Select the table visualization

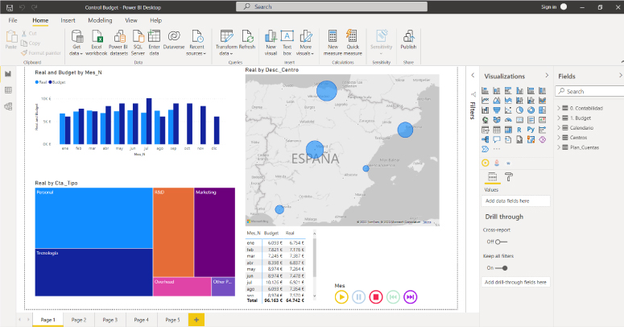point(497,130)
